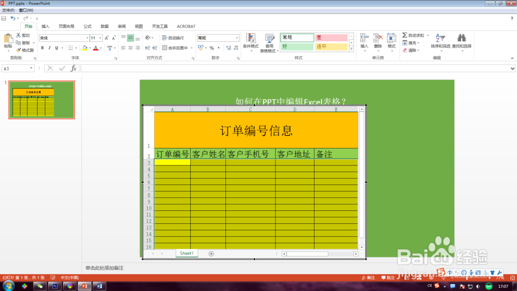Switch to the Page Layout (页面布局) tab
The height and width of the screenshot is (291, 517).
tap(66, 26)
